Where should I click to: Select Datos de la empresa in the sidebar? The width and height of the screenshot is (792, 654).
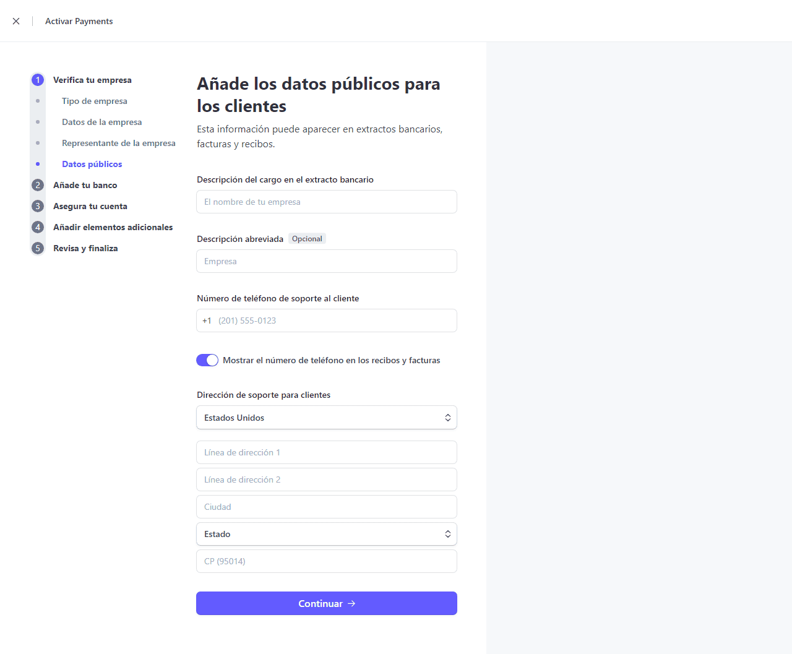coord(101,122)
